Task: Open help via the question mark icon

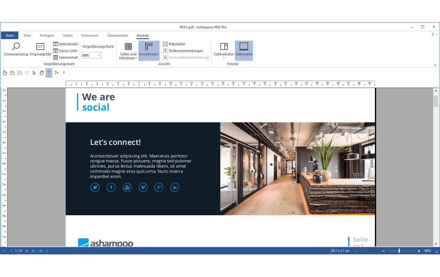Action: 433,35
